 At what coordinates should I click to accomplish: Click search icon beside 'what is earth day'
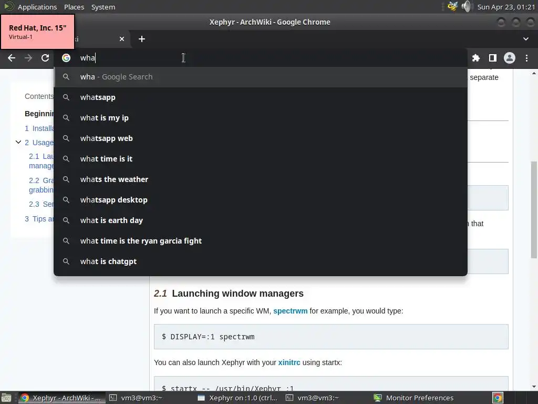pyautogui.click(x=66, y=220)
